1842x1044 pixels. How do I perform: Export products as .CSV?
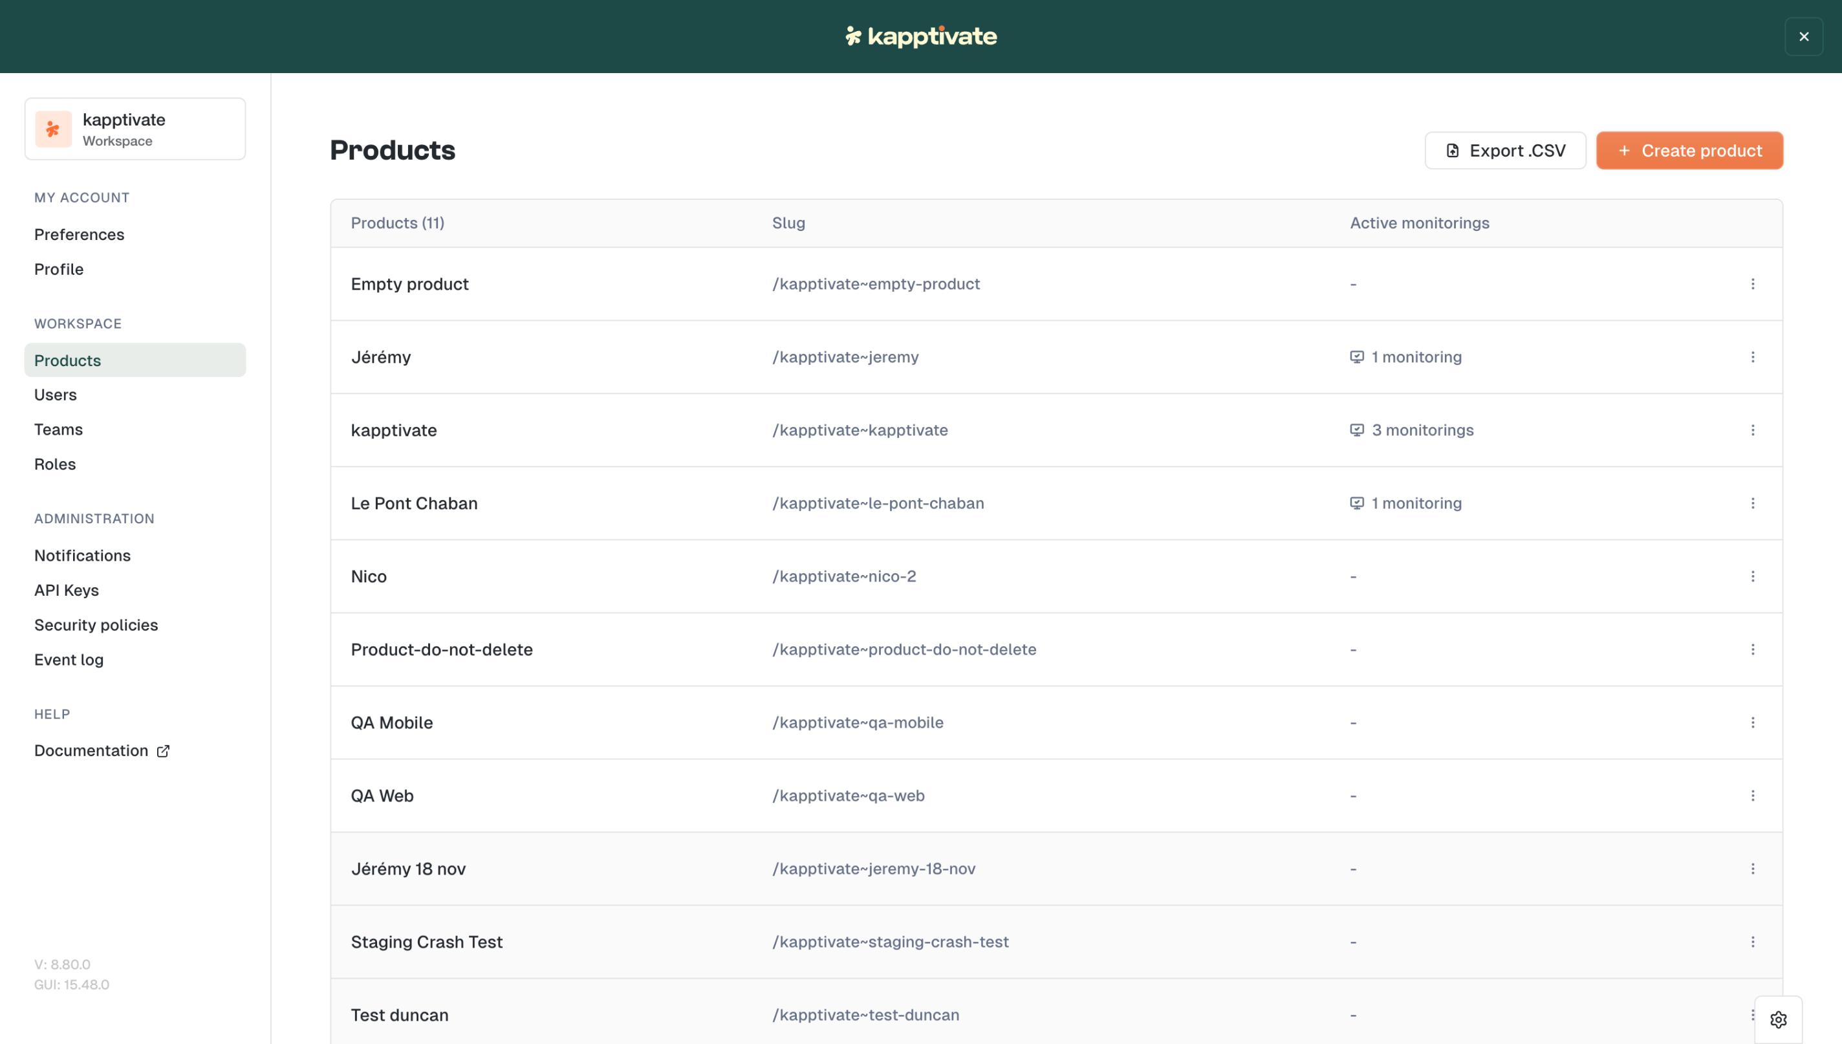click(x=1504, y=151)
